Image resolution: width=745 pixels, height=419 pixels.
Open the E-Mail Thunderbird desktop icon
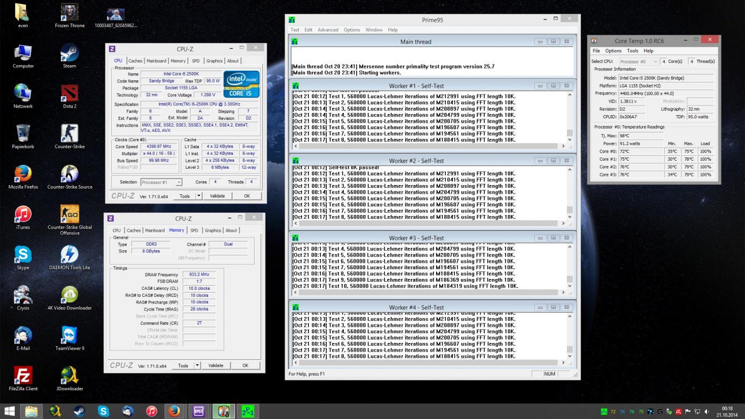(x=23, y=338)
